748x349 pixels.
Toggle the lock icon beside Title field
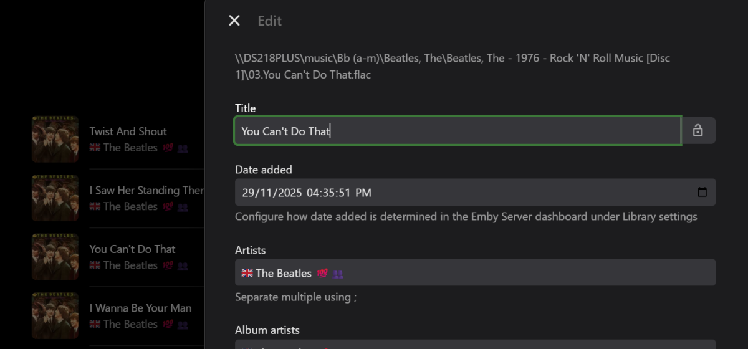pyautogui.click(x=698, y=131)
